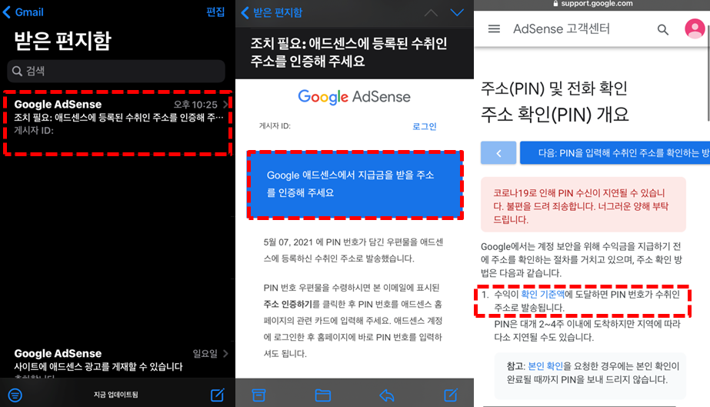710x407 pixels.
Task: Tap the 코로나19로 인해 PIN 수신이 notice
Action: (x=583, y=206)
